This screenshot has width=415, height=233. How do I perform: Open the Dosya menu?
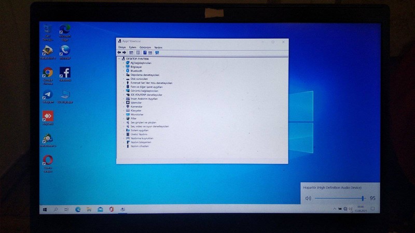[x=122, y=47]
